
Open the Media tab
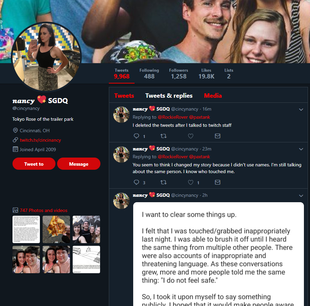[x=213, y=96]
